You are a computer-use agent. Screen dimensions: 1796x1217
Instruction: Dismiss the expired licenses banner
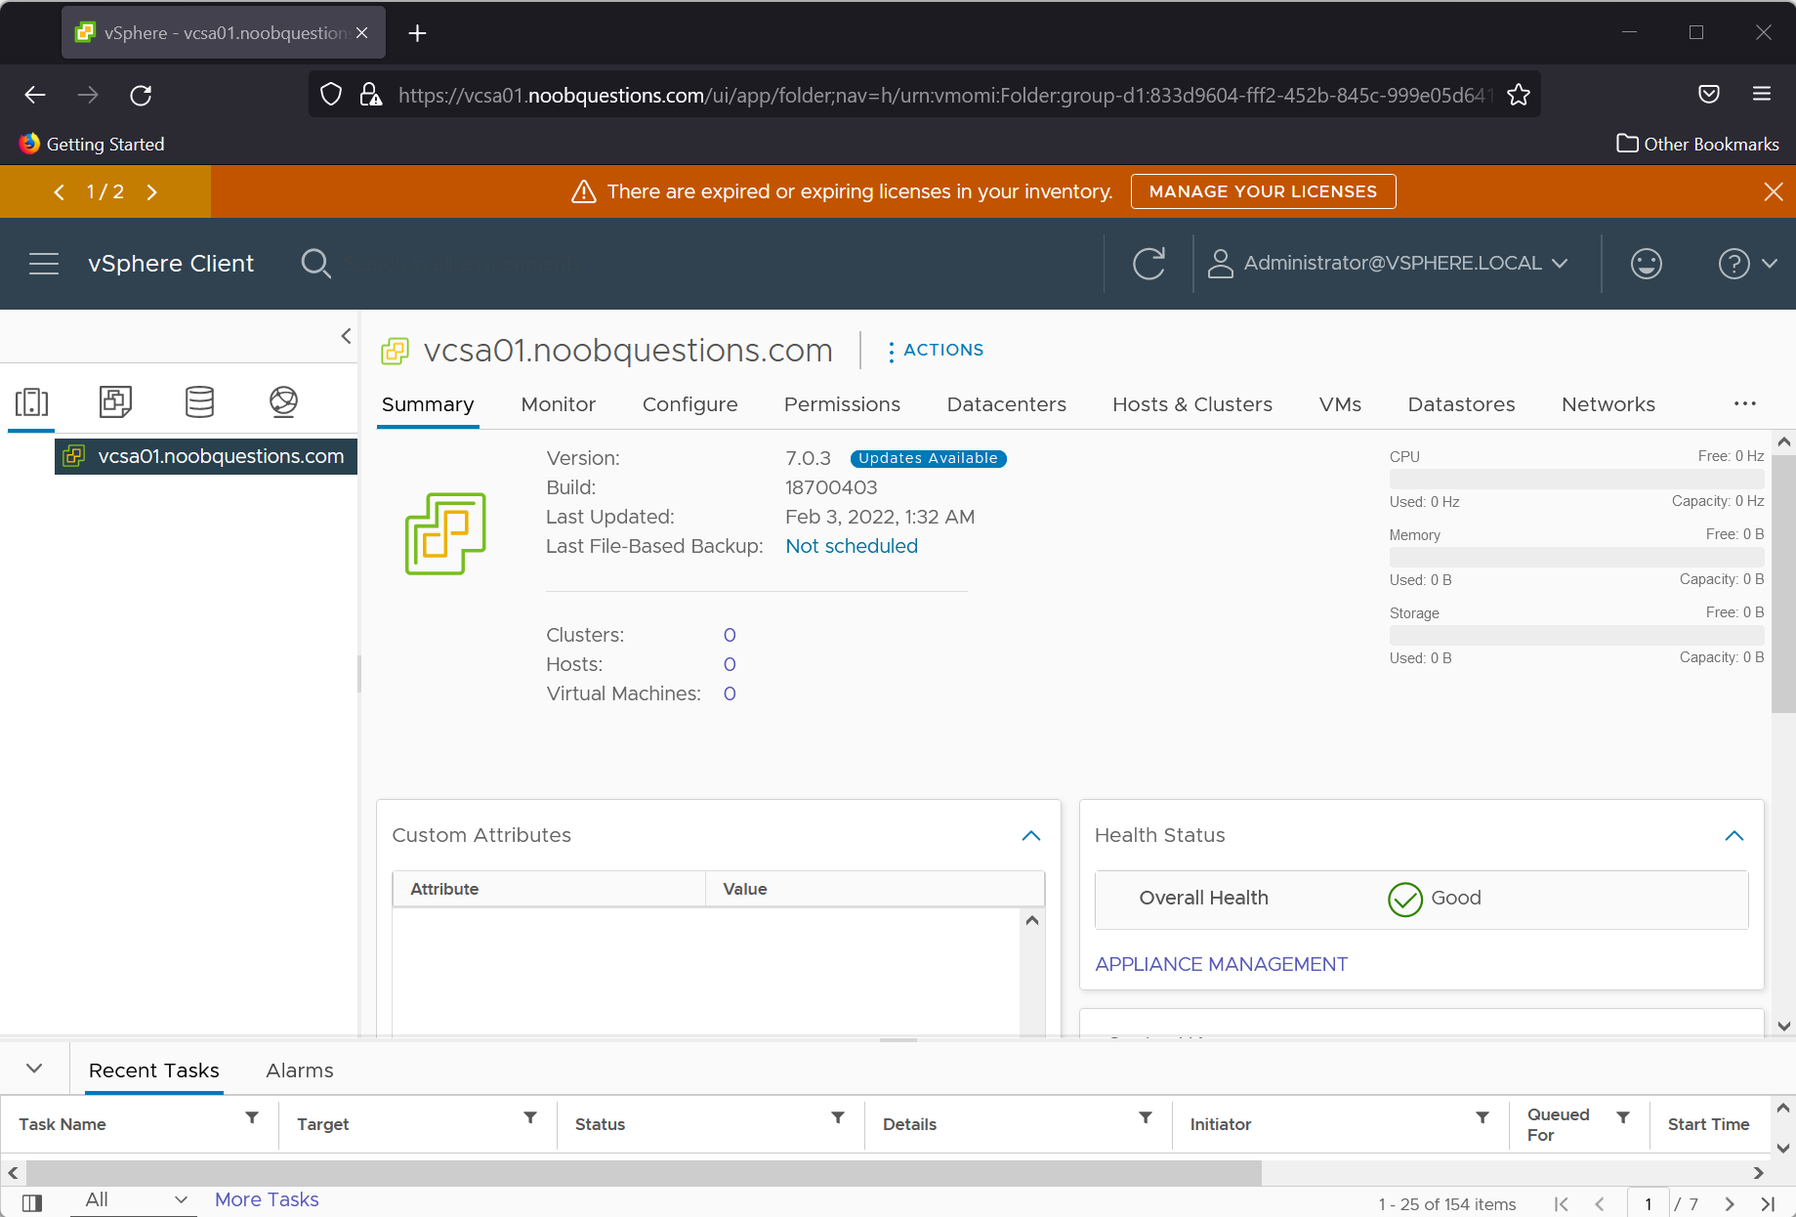1774,191
